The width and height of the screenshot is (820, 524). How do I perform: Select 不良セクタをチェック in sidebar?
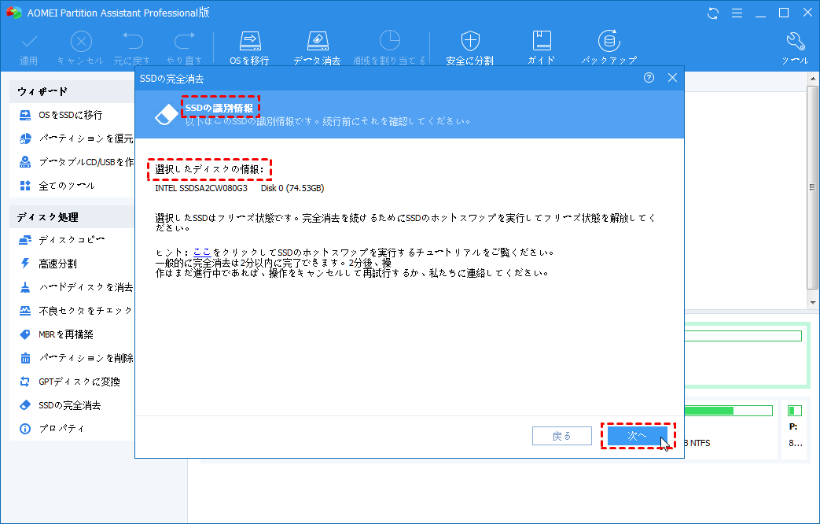coord(75,311)
